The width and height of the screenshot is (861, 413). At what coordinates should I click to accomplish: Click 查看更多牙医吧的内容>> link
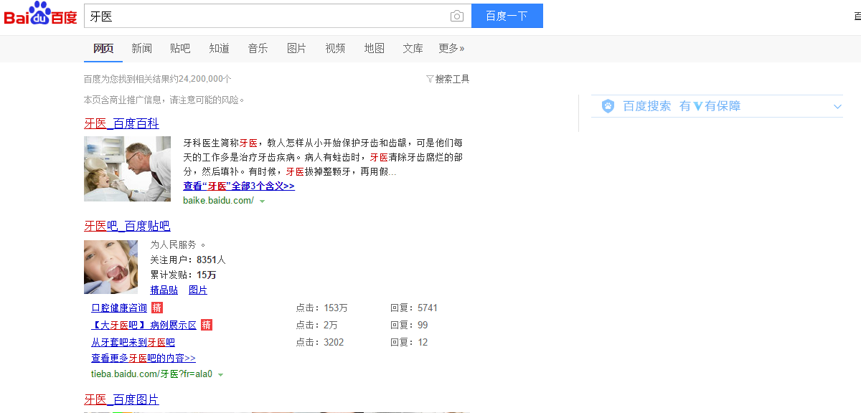(x=143, y=358)
